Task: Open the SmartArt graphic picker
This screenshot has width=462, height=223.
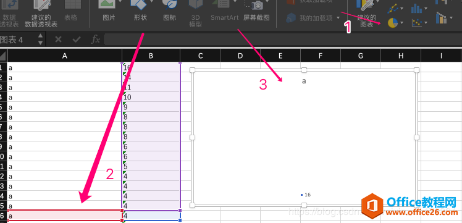Action: click(x=225, y=11)
